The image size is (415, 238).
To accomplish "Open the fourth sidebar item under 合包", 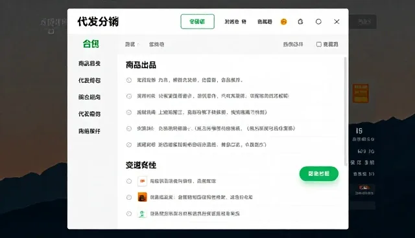I will click(x=89, y=114).
